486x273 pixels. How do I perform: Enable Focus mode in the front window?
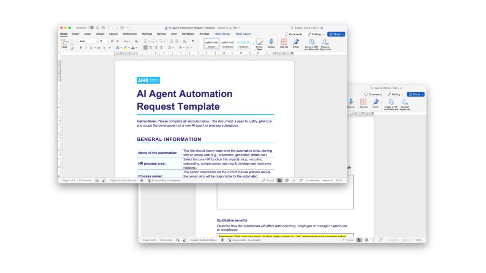(268, 180)
